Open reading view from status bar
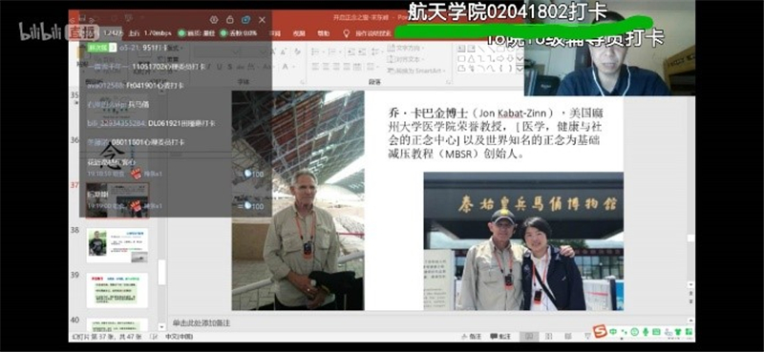764x352 pixels. coord(566,336)
